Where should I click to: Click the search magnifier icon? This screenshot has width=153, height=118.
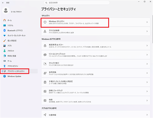[x=46, y=3]
